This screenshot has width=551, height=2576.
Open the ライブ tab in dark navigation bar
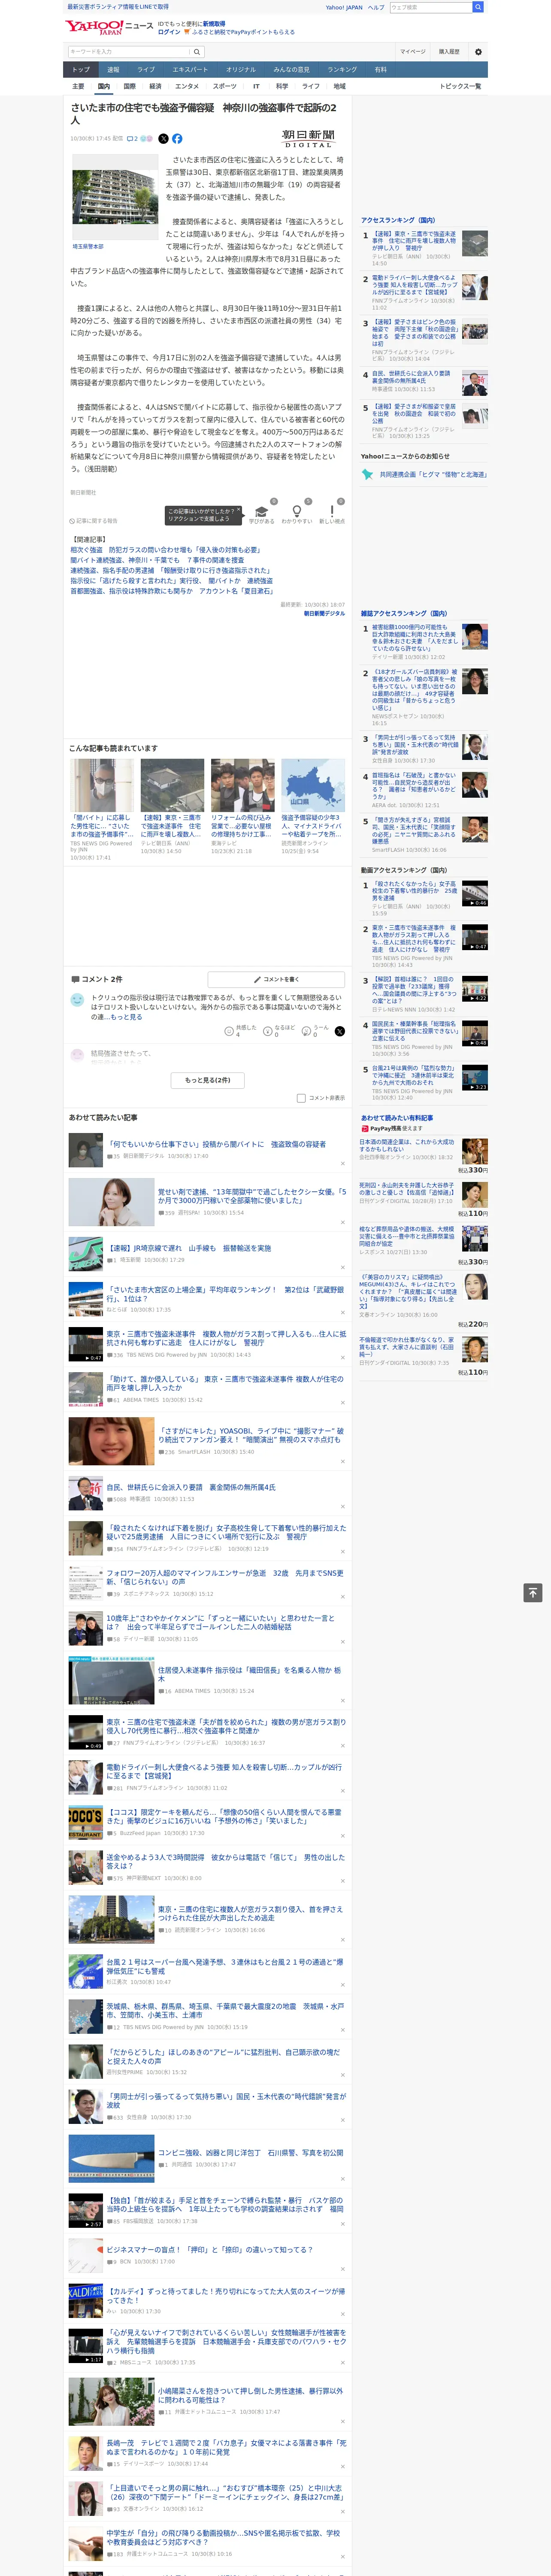146,70
